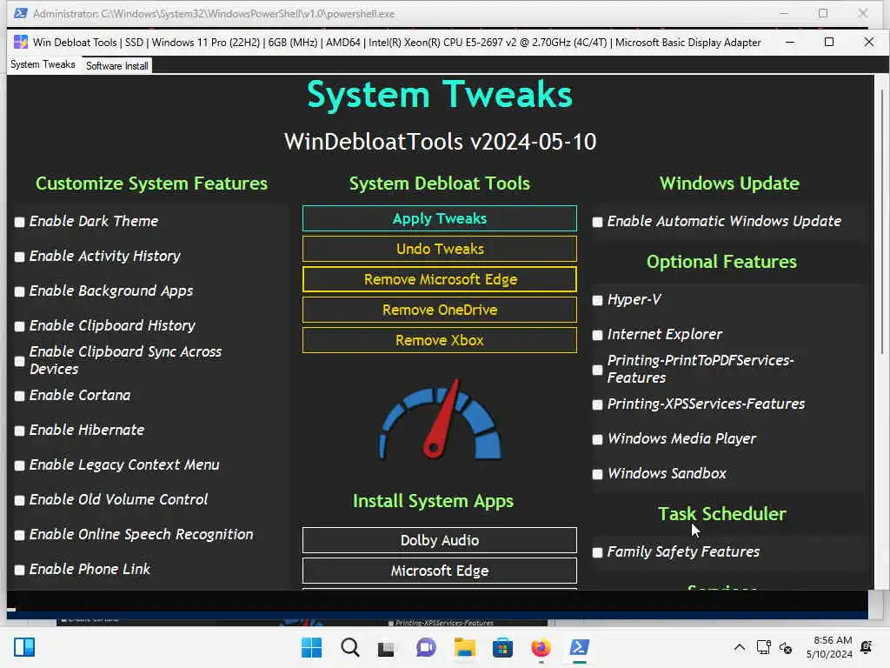
Task: Check Windows Sandbox feature
Action: tap(597, 474)
